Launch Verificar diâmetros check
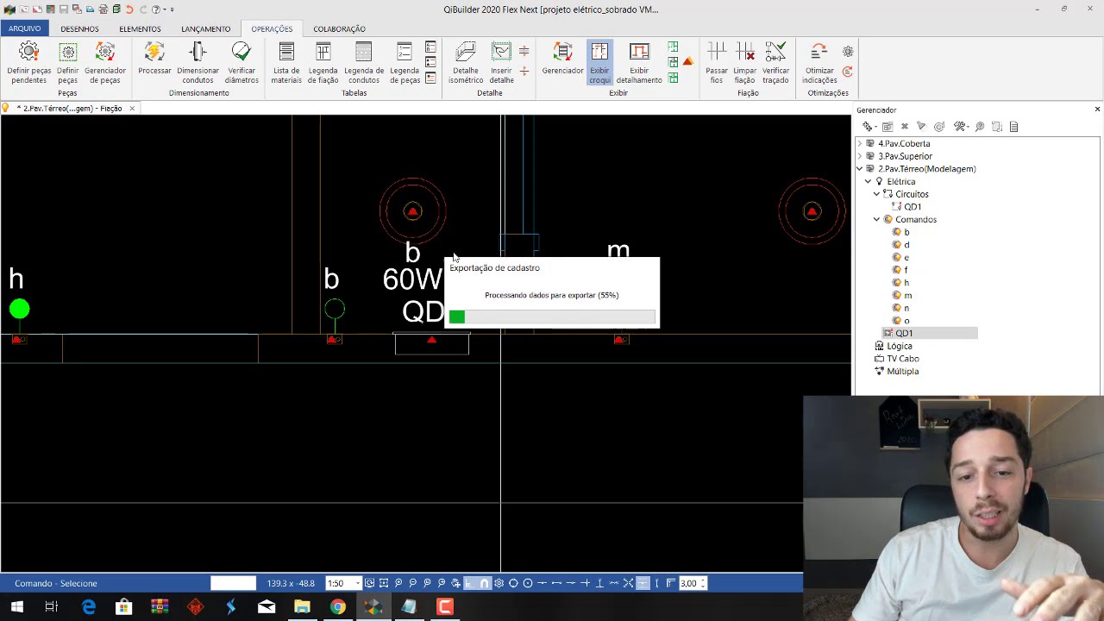 pyautogui.click(x=241, y=64)
